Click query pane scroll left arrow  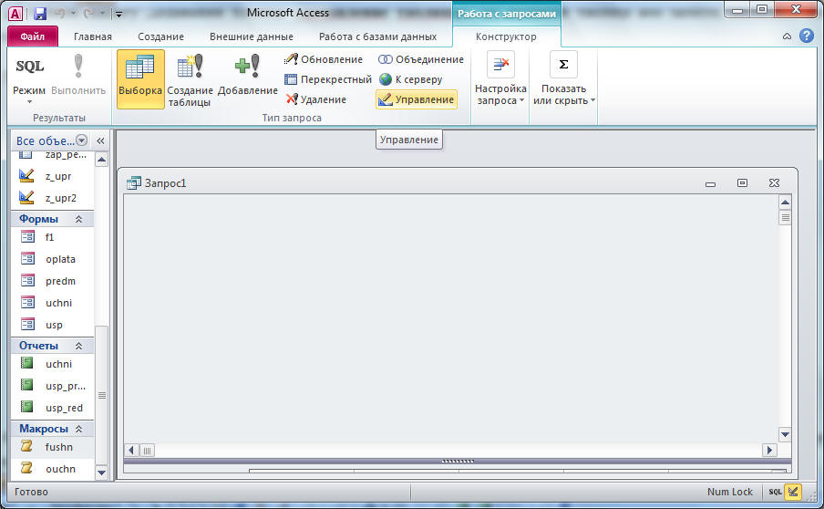(x=131, y=450)
